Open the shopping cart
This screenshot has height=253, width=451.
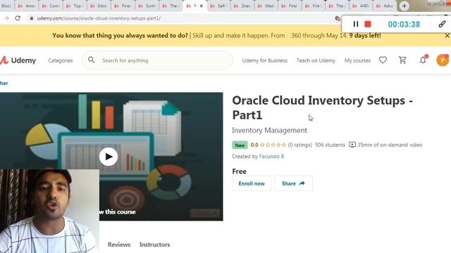pos(402,60)
